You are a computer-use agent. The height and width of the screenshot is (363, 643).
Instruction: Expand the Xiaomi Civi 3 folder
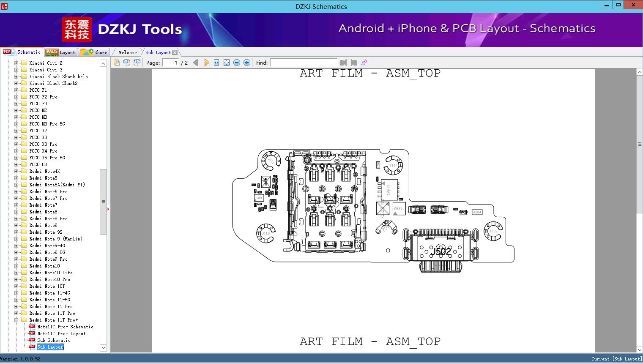(16, 70)
